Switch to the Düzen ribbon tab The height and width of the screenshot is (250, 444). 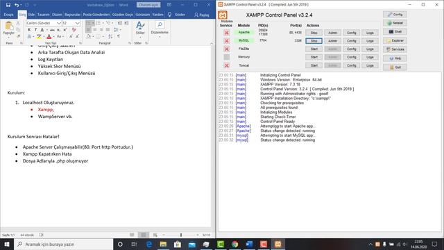click(57, 15)
